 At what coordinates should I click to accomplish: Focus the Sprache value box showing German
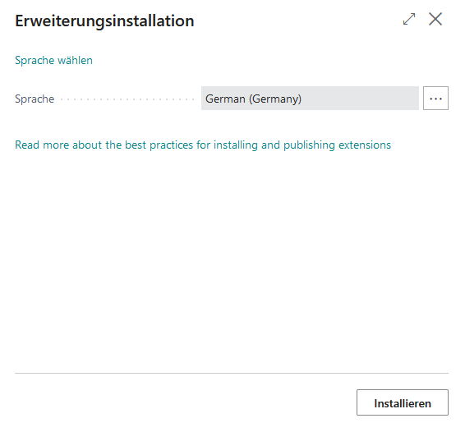(310, 99)
